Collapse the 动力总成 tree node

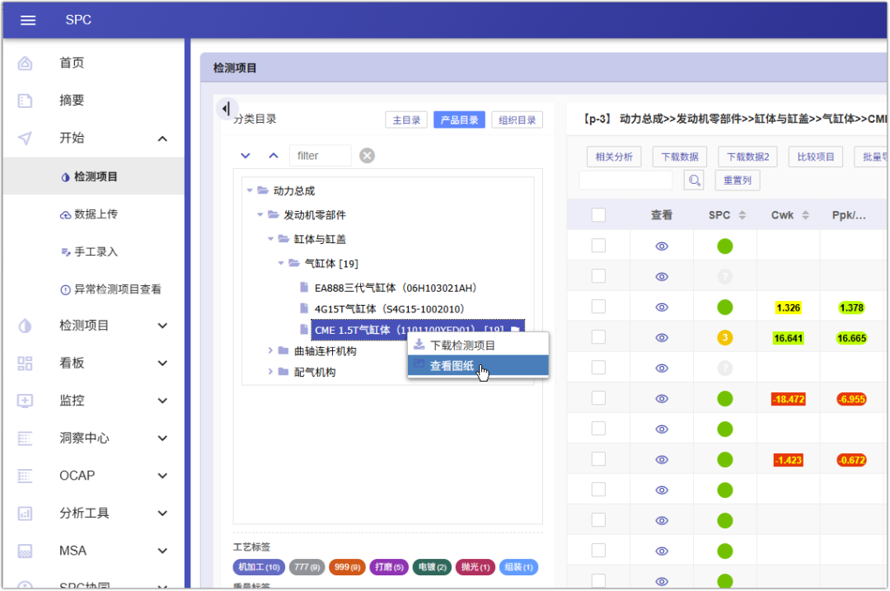pos(250,190)
